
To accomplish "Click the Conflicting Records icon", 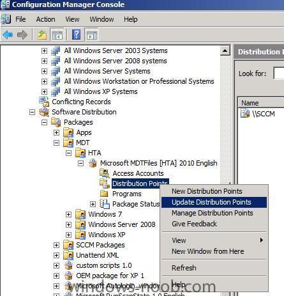I will click(x=44, y=102).
